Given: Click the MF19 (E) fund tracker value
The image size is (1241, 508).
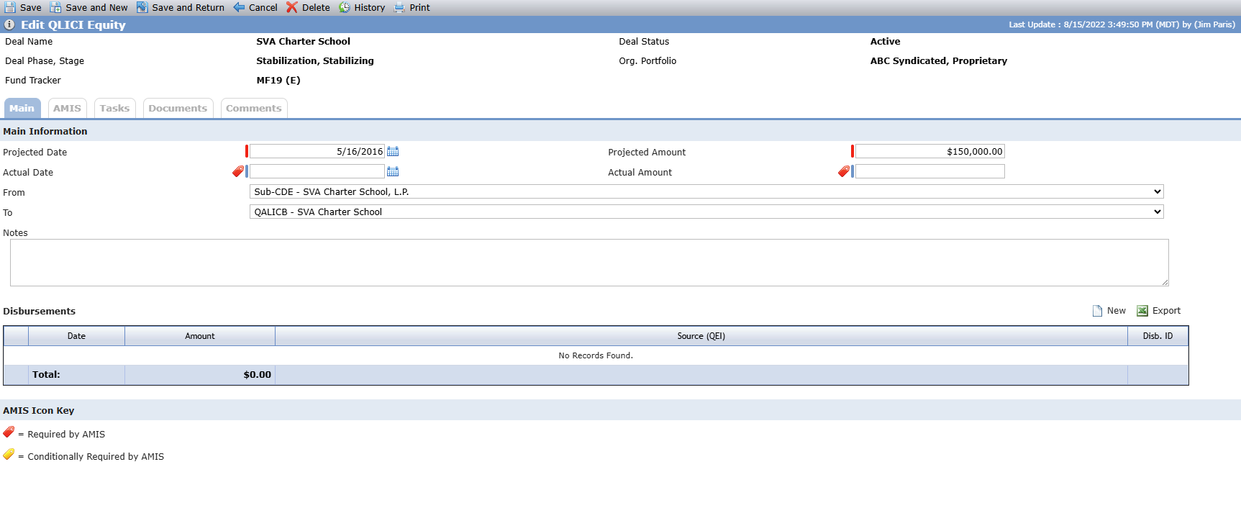Looking at the screenshot, I should (x=278, y=81).
